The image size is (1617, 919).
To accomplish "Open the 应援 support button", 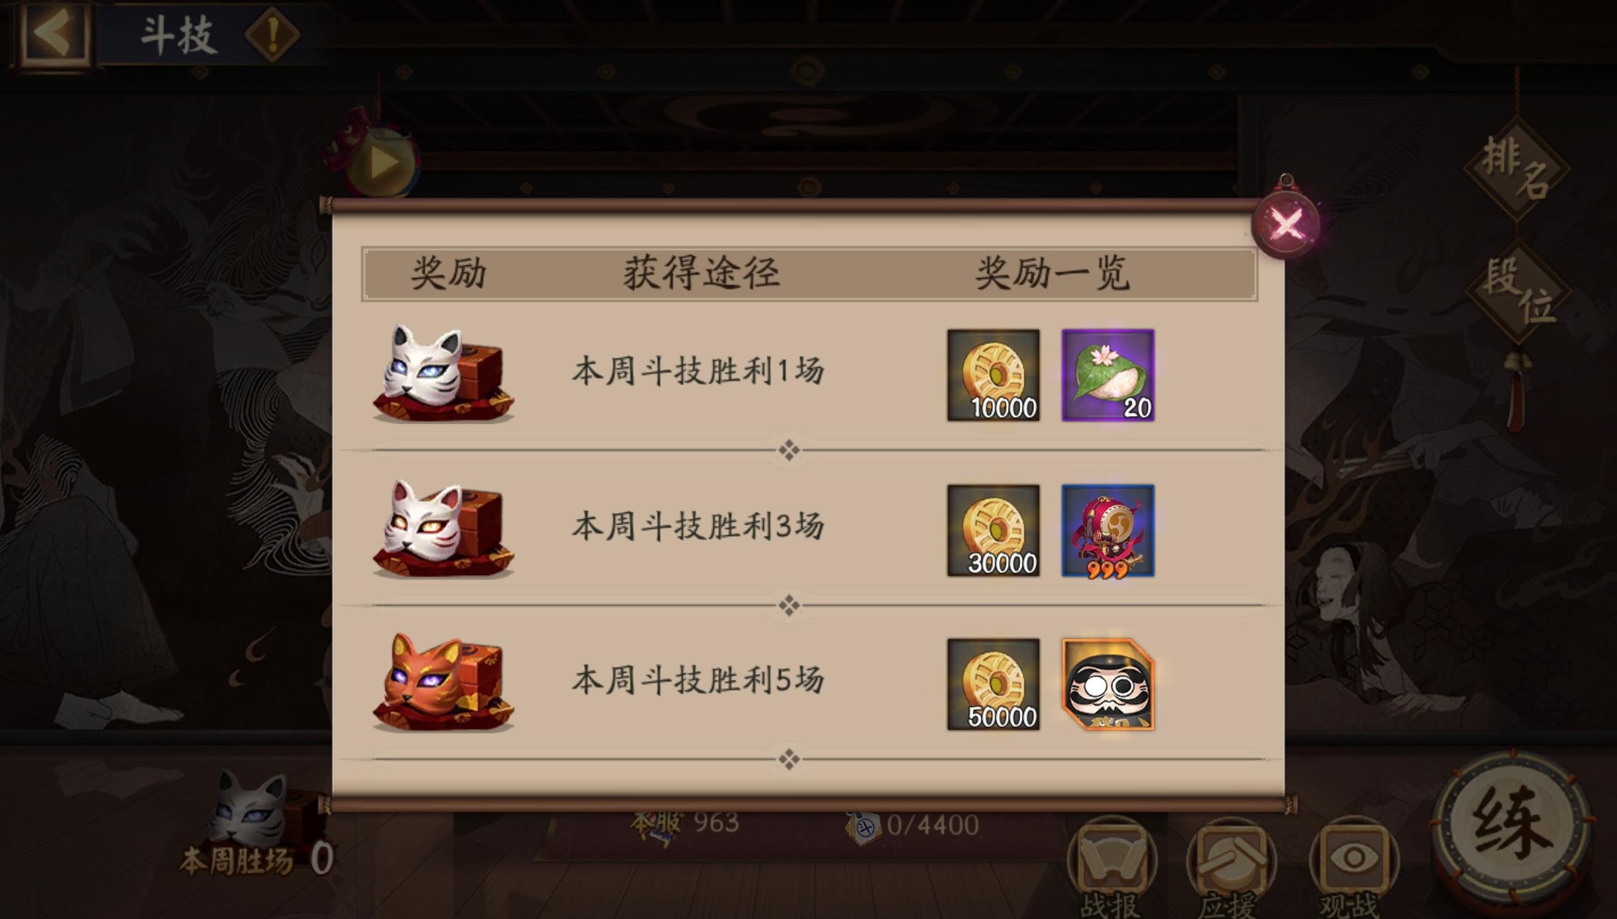I will [1230, 869].
